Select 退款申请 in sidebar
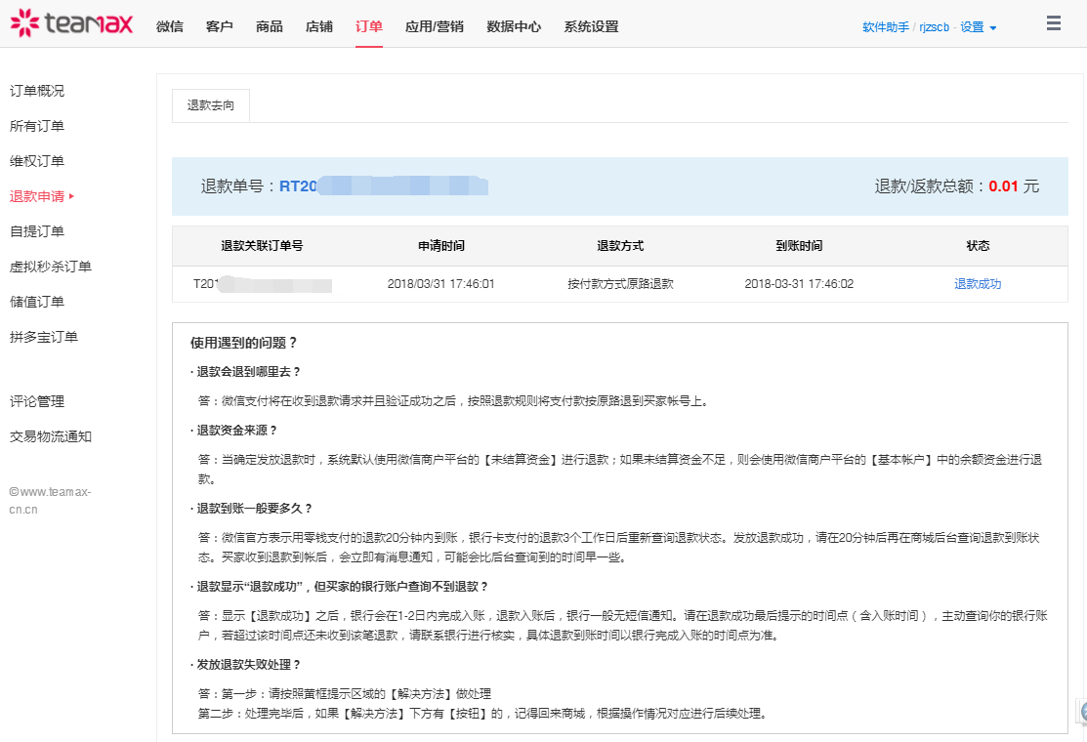This screenshot has height=742, width=1087. coord(37,196)
